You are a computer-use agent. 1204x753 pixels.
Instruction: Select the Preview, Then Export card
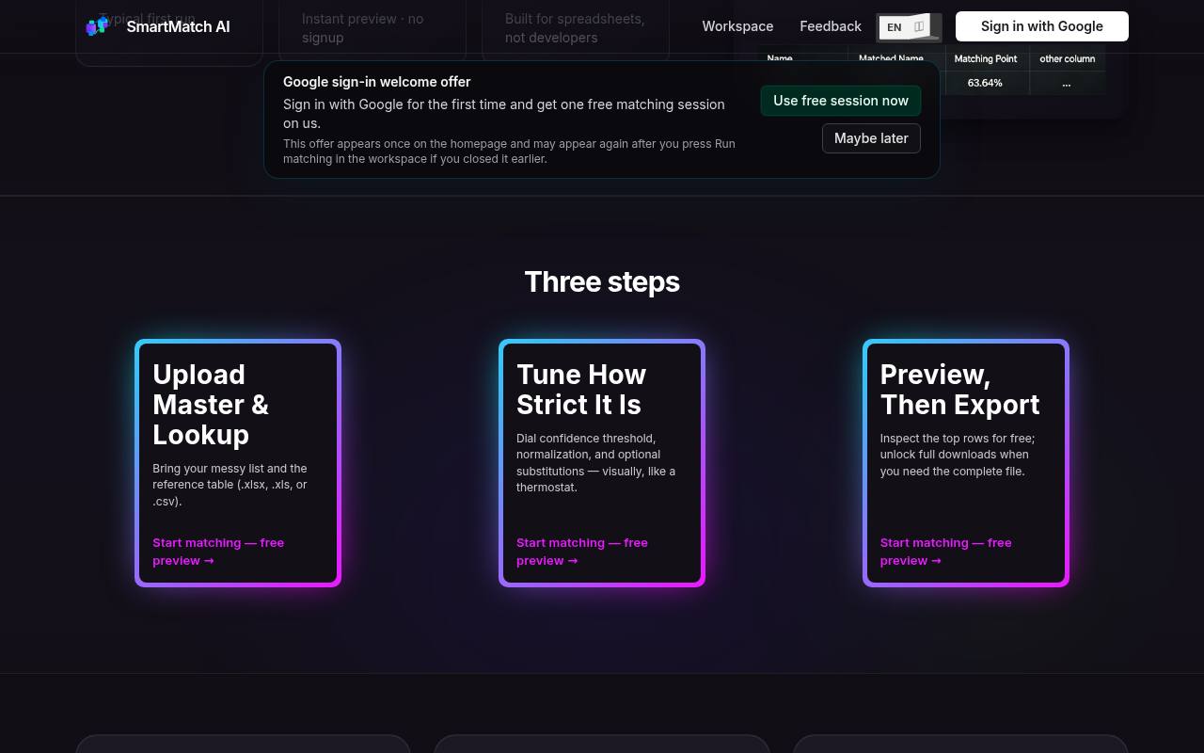966,463
